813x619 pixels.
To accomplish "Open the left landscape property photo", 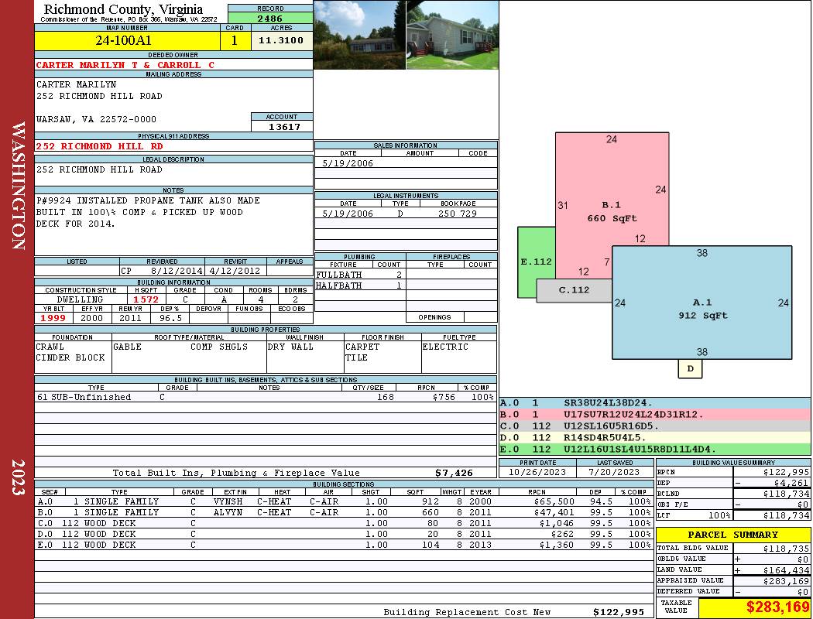I will (359, 35).
